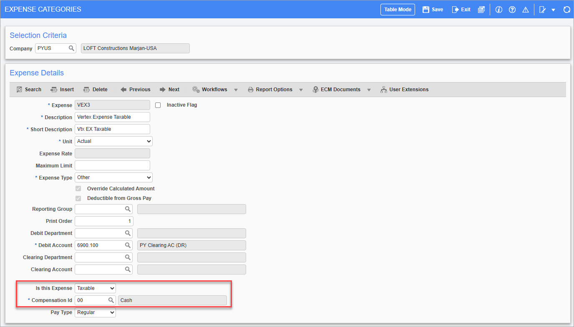
Task: Open Debit Account lookup magnifier
Action: (x=128, y=245)
